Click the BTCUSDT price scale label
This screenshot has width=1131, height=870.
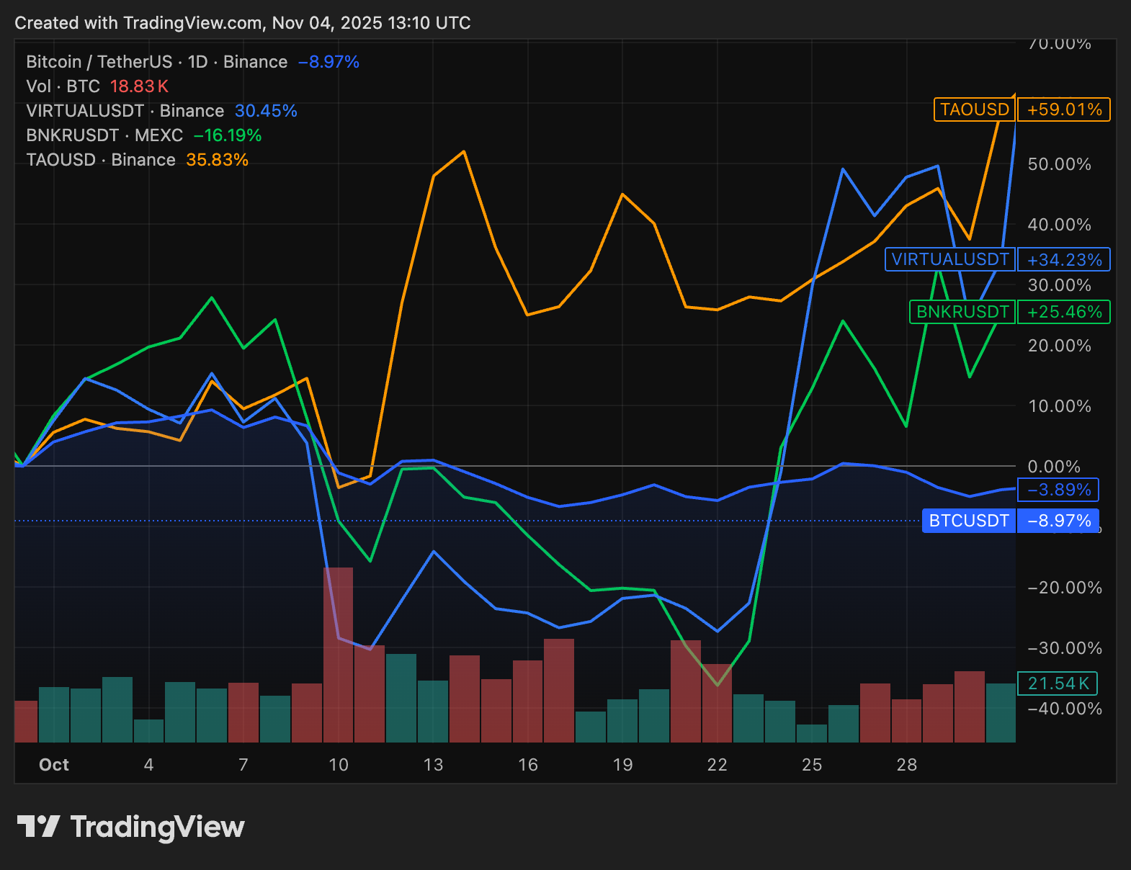(969, 521)
